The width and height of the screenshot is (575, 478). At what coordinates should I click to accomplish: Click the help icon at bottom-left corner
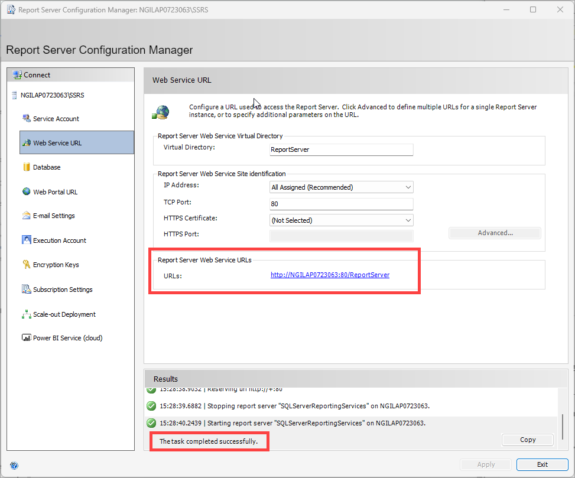tap(14, 466)
